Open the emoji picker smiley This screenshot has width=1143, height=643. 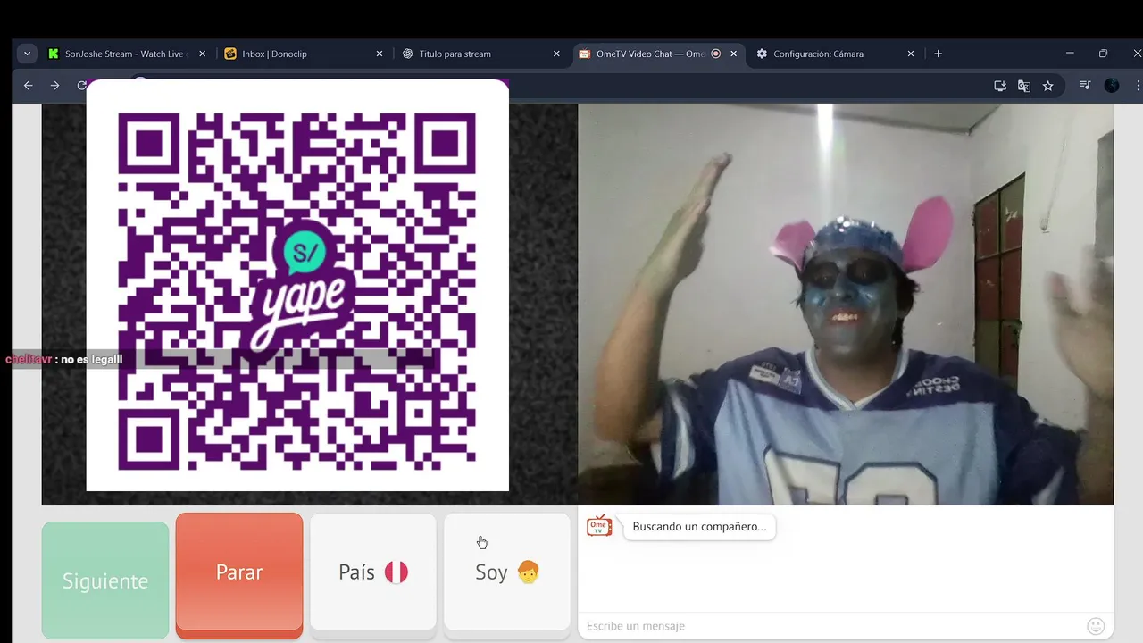coord(1096,626)
